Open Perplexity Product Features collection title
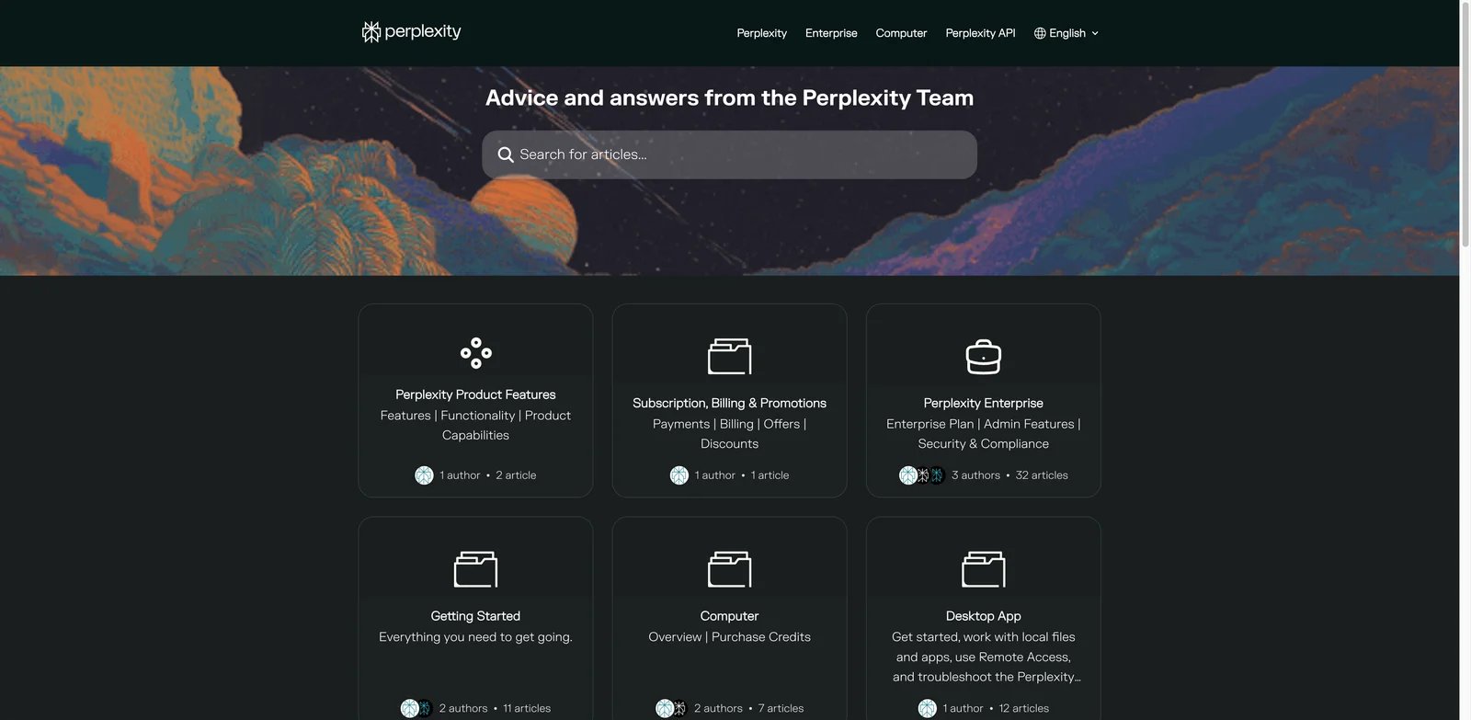Image resolution: width=1471 pixels, height=720 pixels. [475, 394]
